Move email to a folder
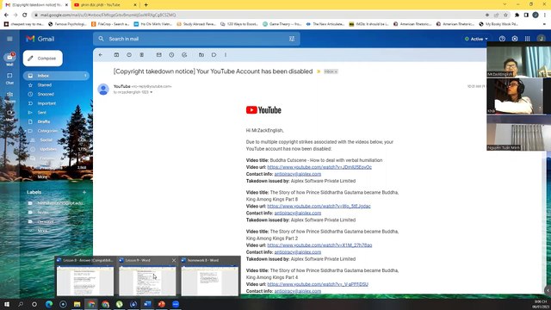Viewport: 551px width, 310px height. pyautogui.click(x=201, y=55)
